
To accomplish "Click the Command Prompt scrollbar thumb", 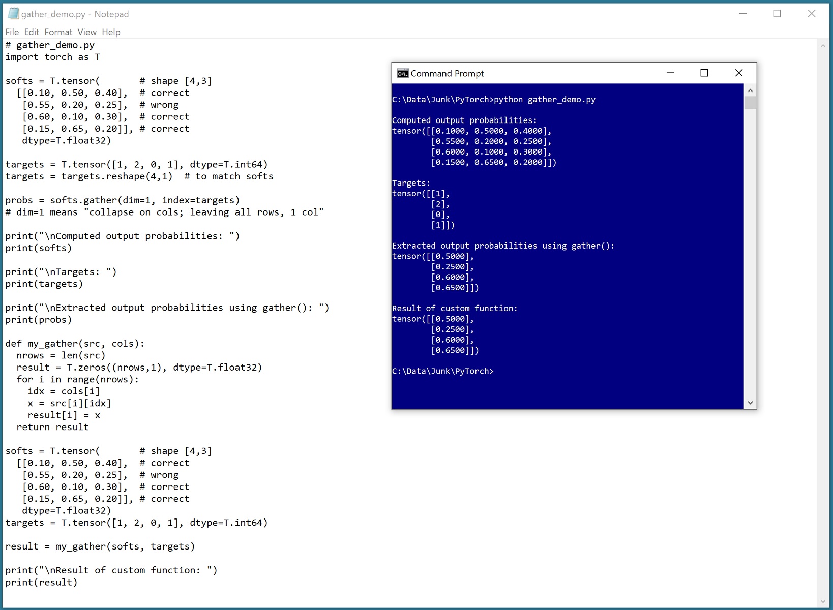I will [750, 103].
